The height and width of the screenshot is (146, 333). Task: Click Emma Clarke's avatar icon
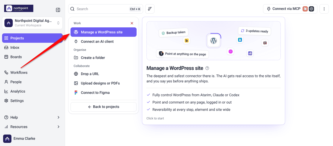[x=7, y=139]
